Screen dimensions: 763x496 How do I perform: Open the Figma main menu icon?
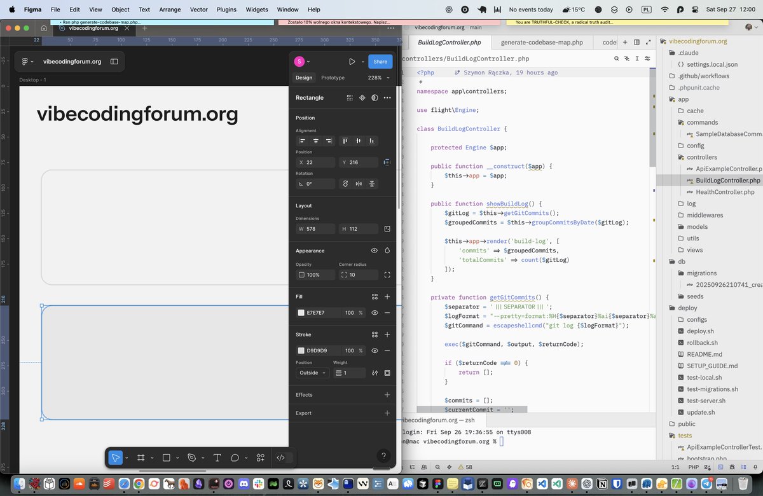(x=25, y=62)
